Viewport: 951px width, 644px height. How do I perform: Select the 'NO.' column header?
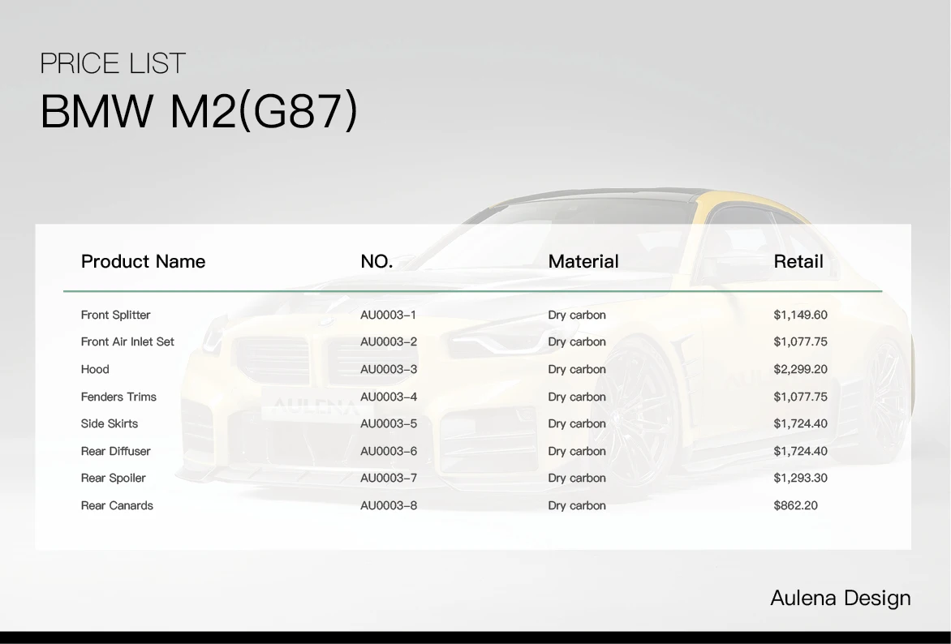pyautogui.click(x=377, y=261)
